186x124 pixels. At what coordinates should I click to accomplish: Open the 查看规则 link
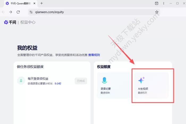(94, 55)
